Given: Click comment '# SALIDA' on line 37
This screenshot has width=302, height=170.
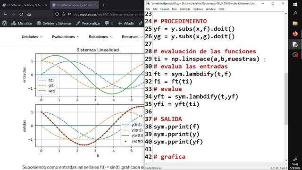Looking at the screenshot, I should [168, 119].
